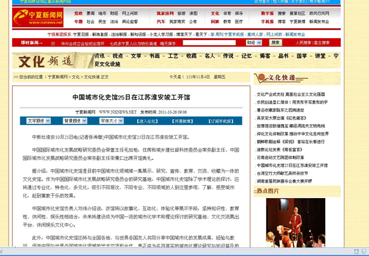Image resolution: width=369 pixels, height=256 pixels.
Task: Go to the 收藏 culture channel tab
Action: point(191,56)
